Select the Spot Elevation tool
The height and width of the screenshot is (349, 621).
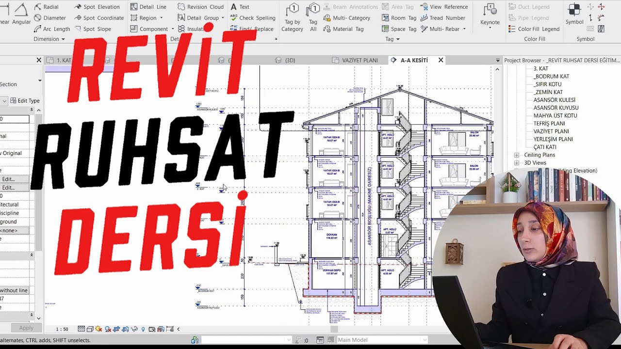pyautogui.click(x=97, y=7)
